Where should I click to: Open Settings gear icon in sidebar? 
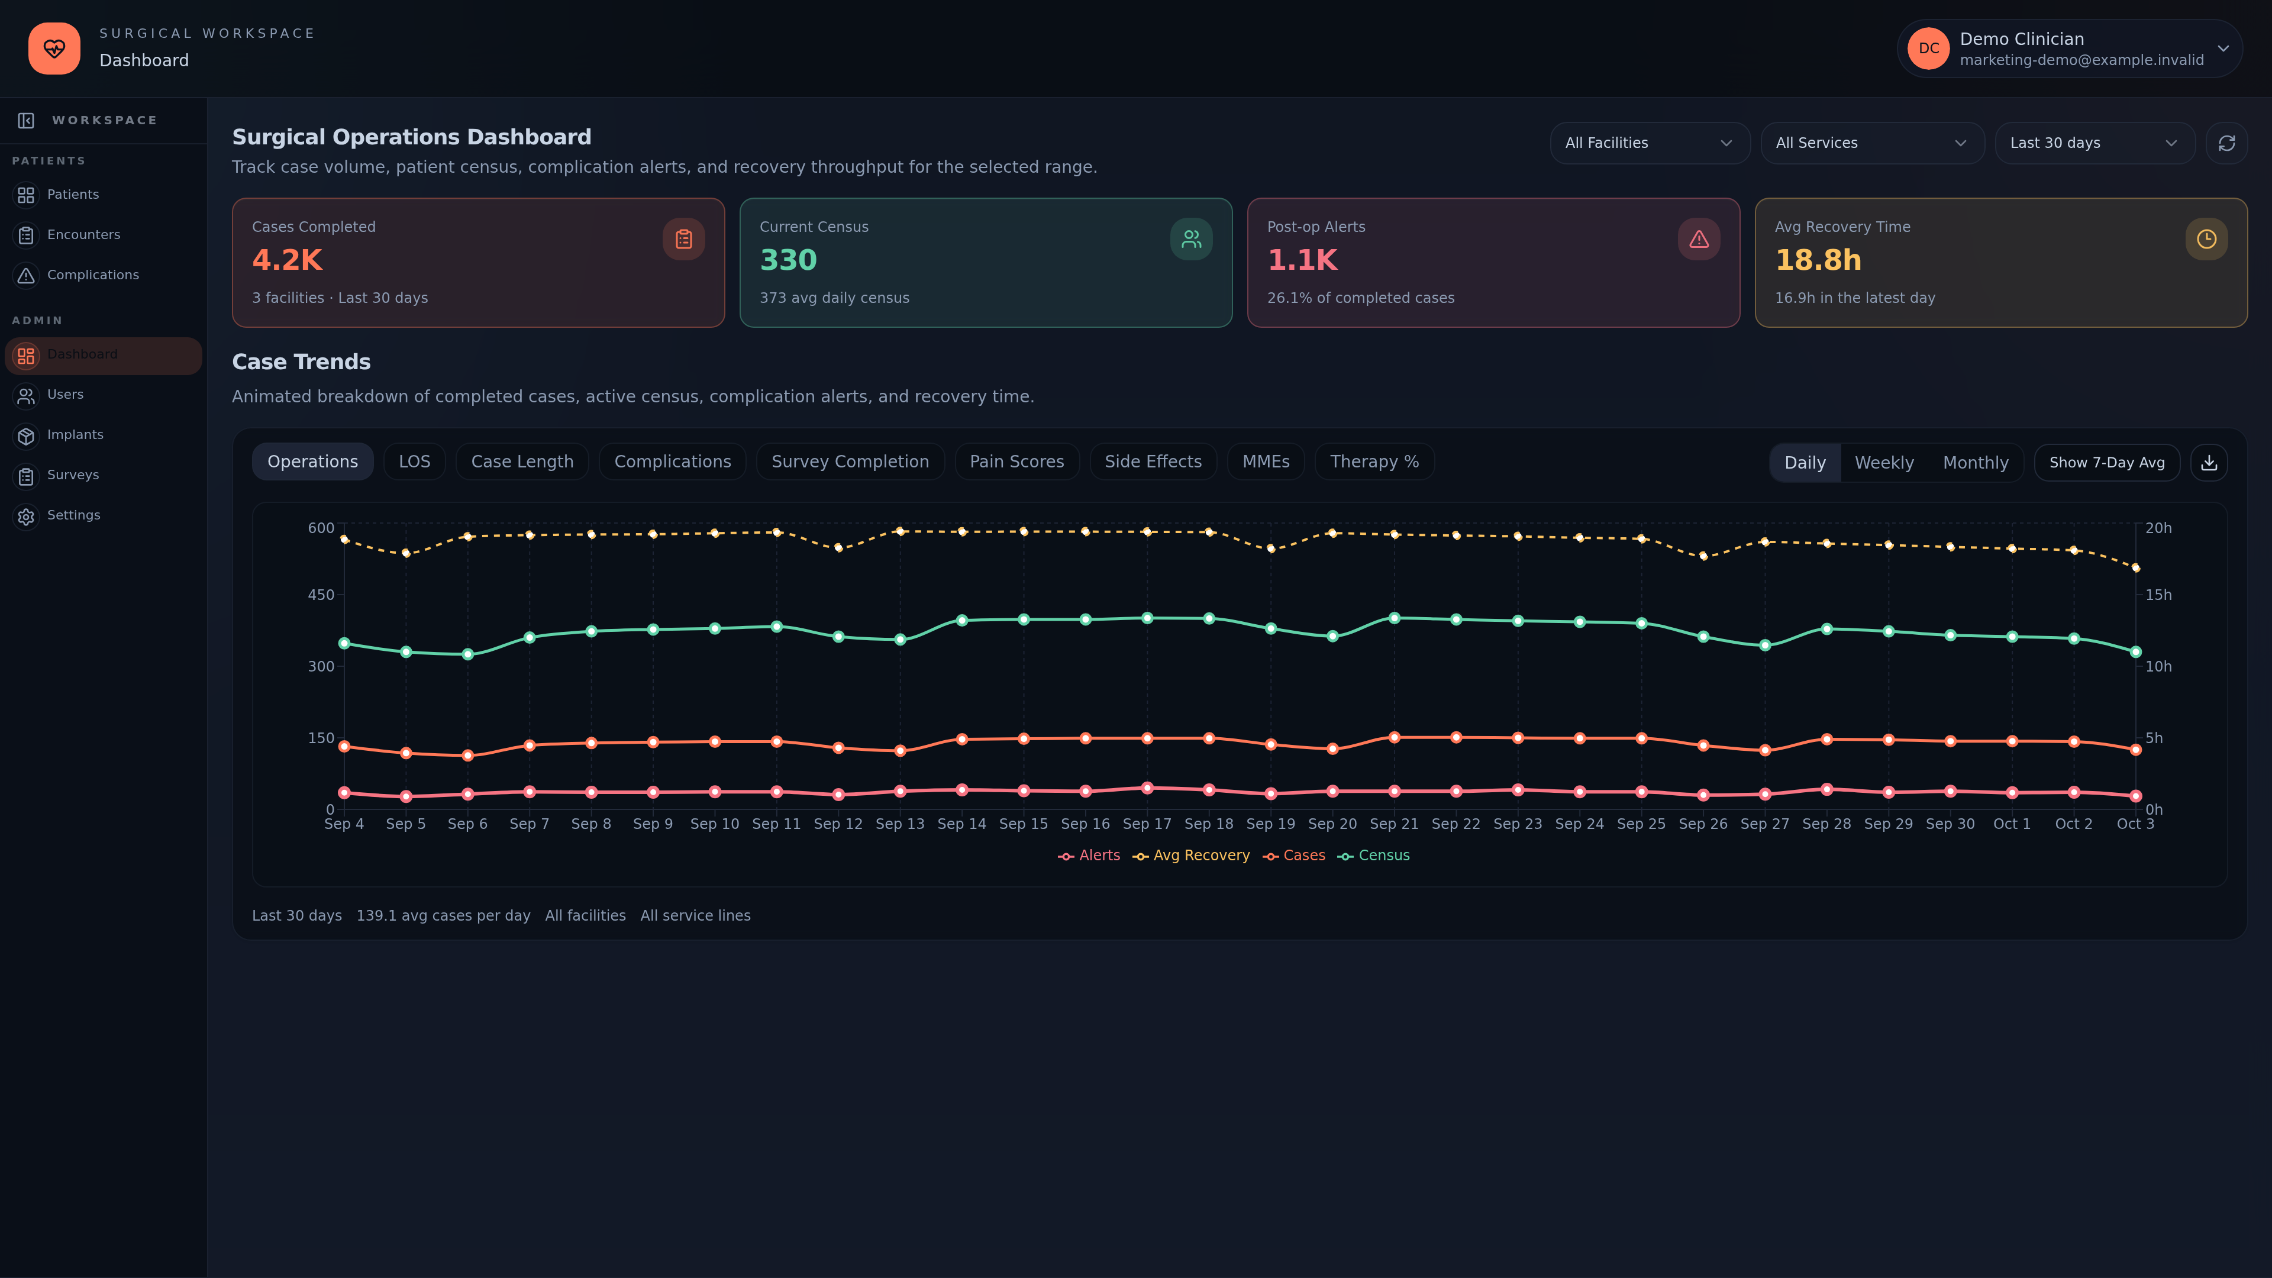[27, 516]
